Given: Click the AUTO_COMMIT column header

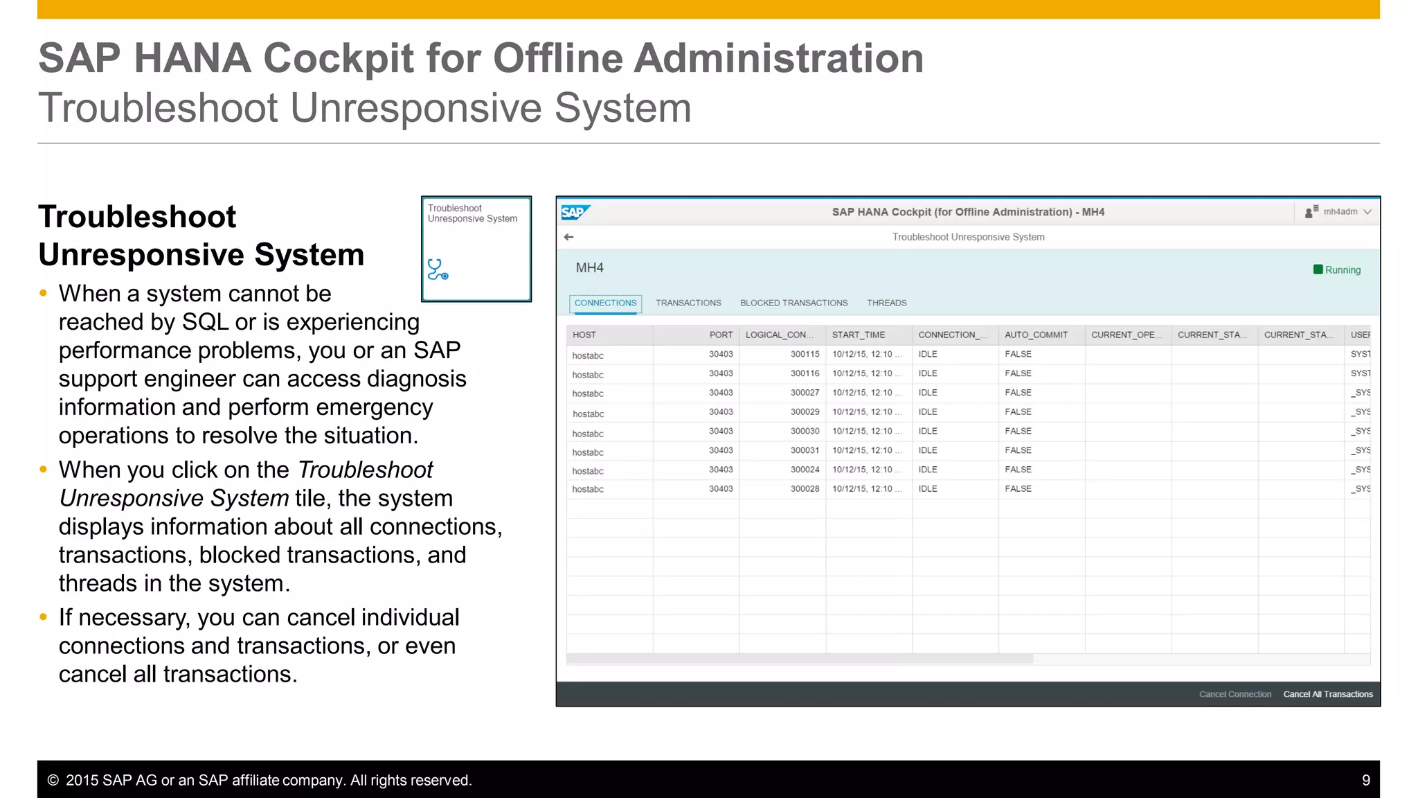Looking at the screenshot, I should click(1042, 335).
